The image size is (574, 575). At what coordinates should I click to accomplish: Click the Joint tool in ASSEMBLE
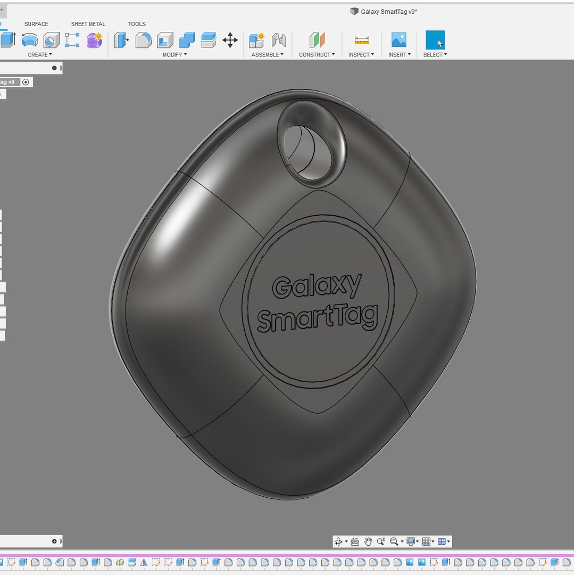pyautogui.click(x=279, y=40)
